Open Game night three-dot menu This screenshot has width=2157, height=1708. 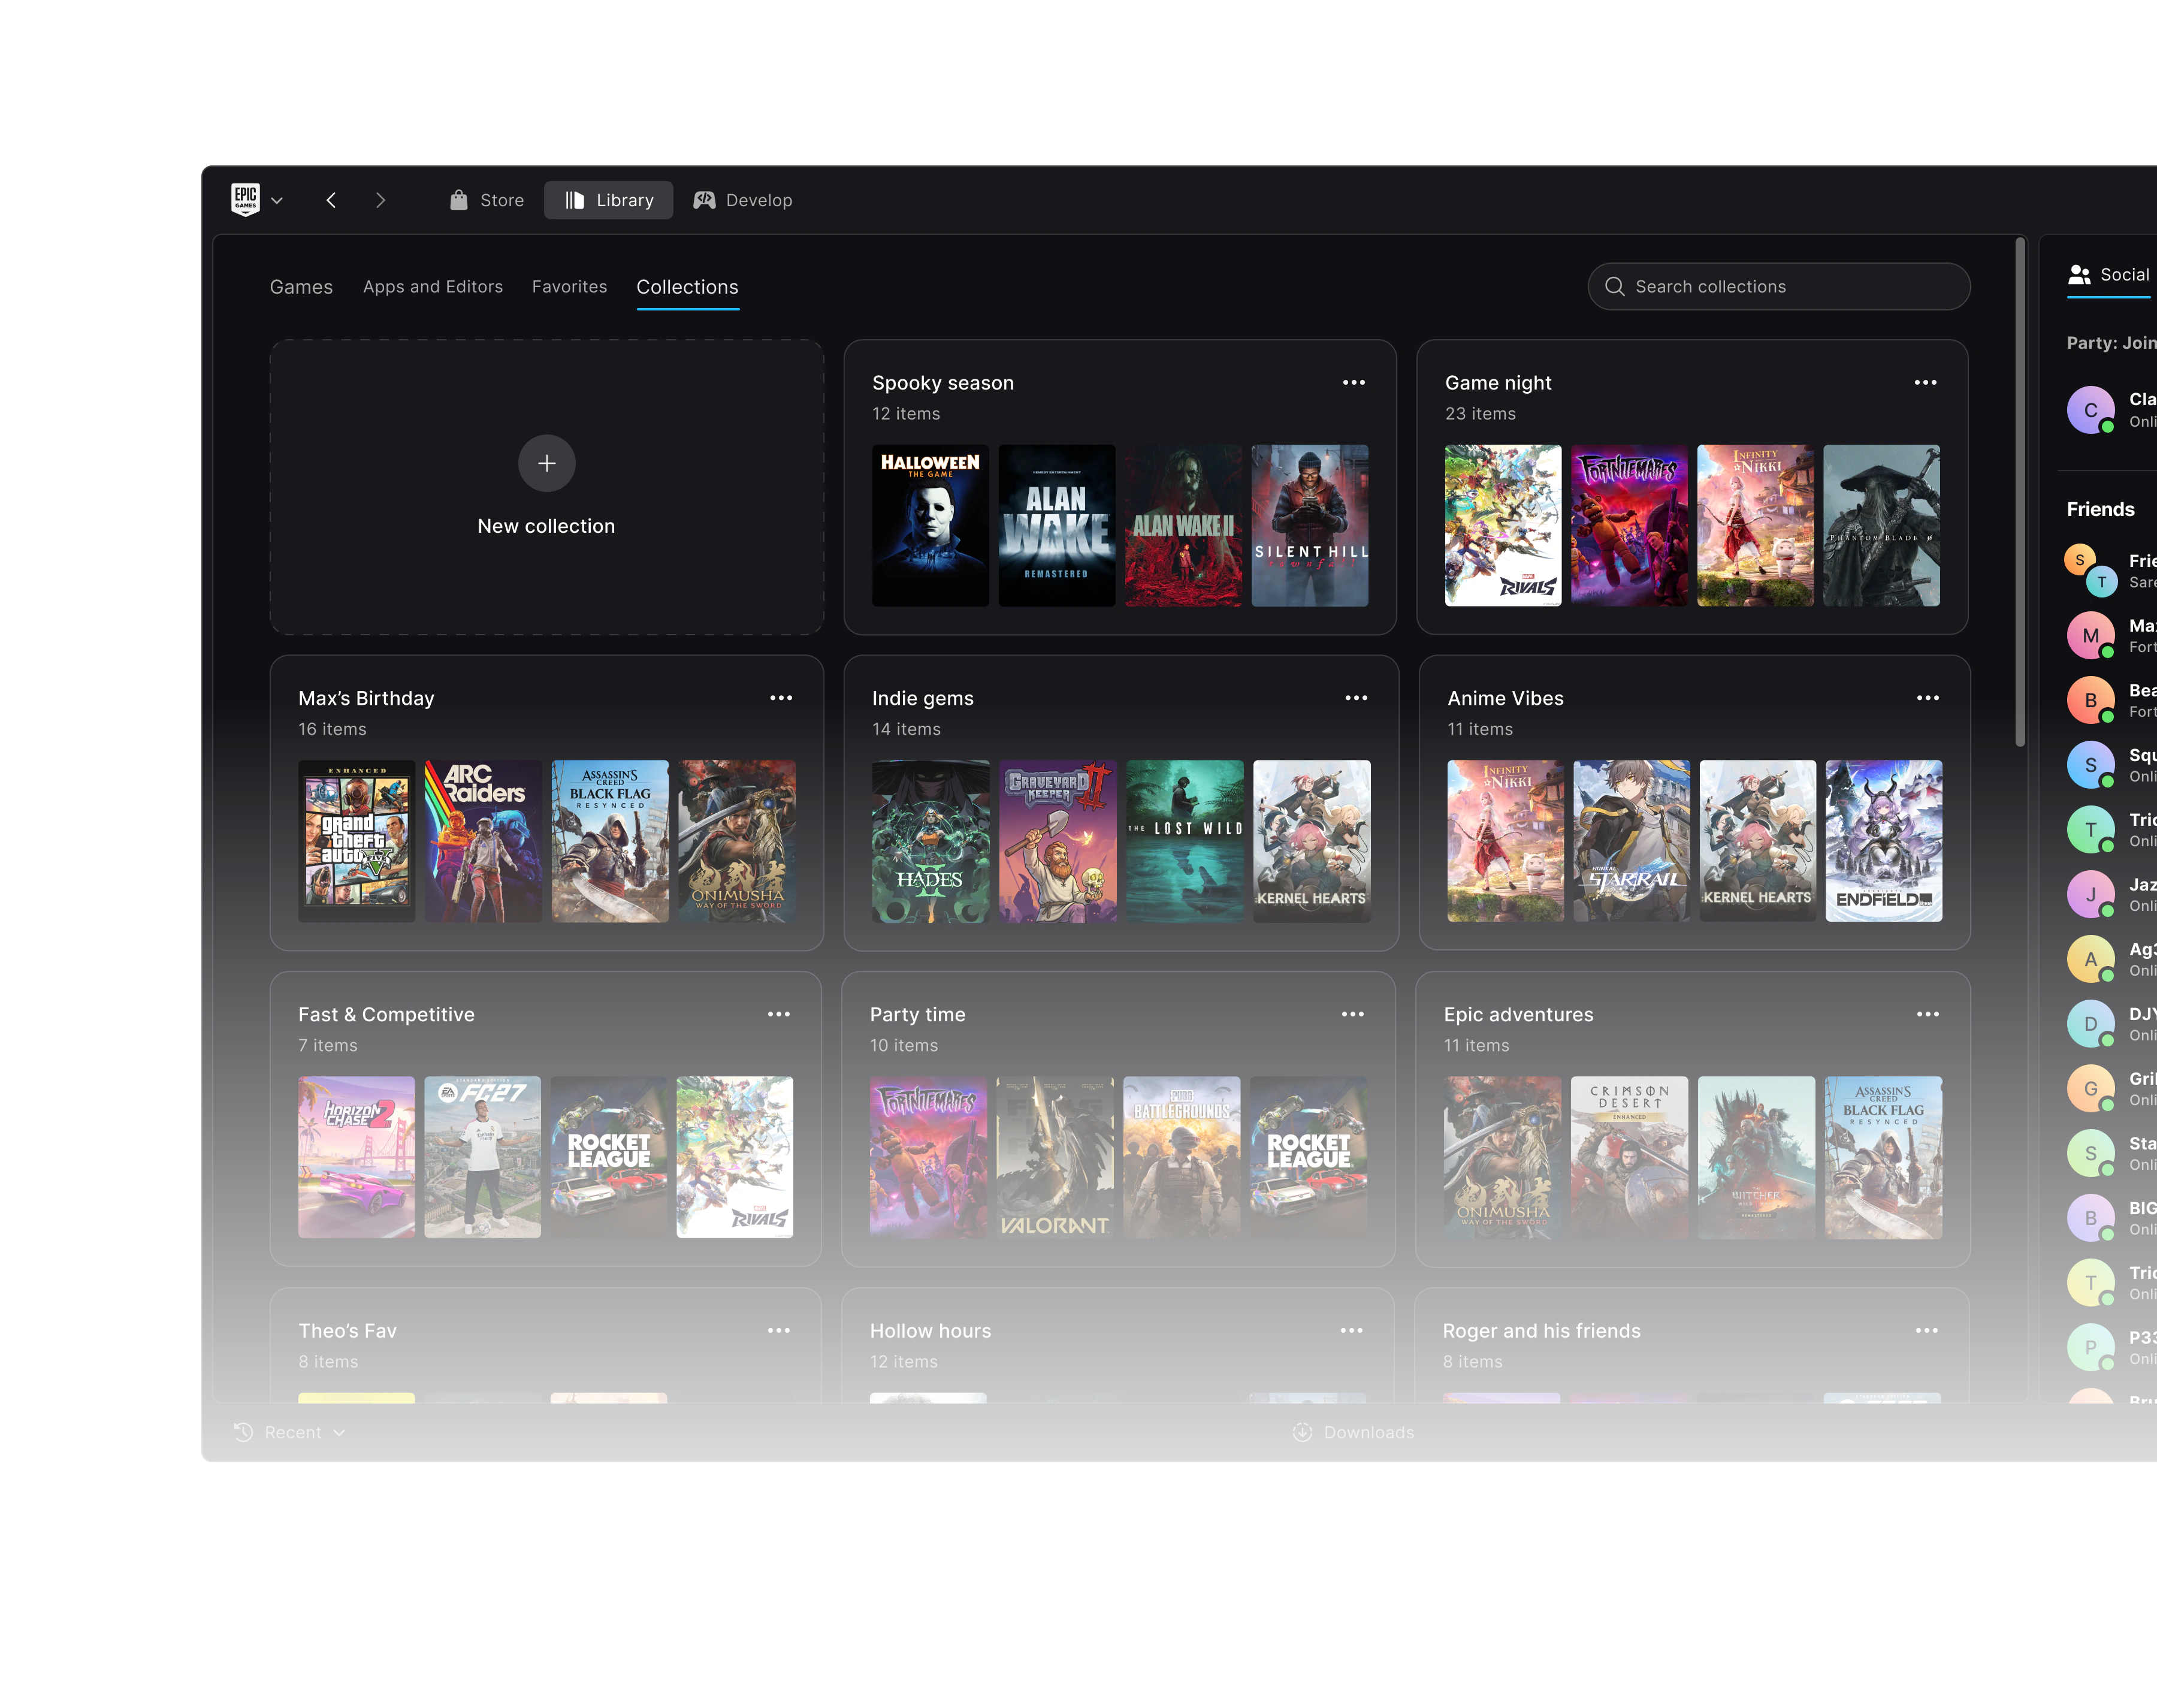pos(1925,382)
